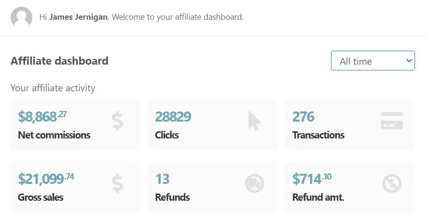Click the dropdown chevron arrow beside All time

pos(409,61)
